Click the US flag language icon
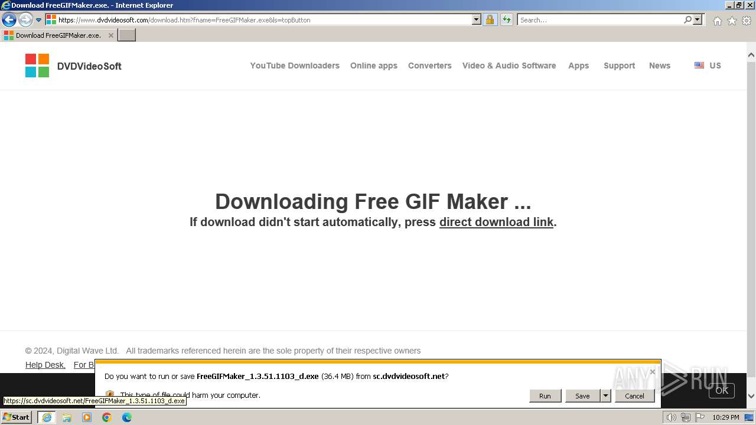 point(699,66)
